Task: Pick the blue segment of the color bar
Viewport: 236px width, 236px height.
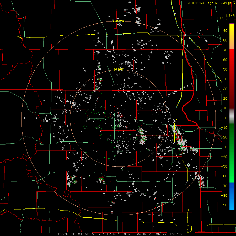Action: 232,196
